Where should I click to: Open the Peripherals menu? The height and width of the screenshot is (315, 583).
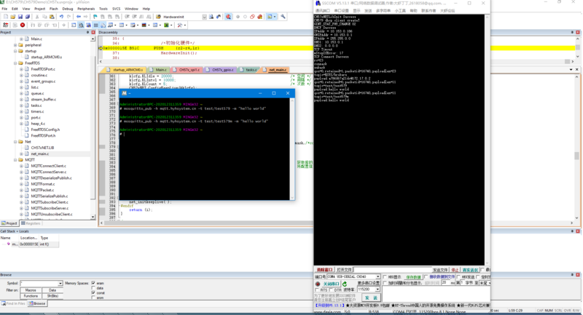pos(86,9)
